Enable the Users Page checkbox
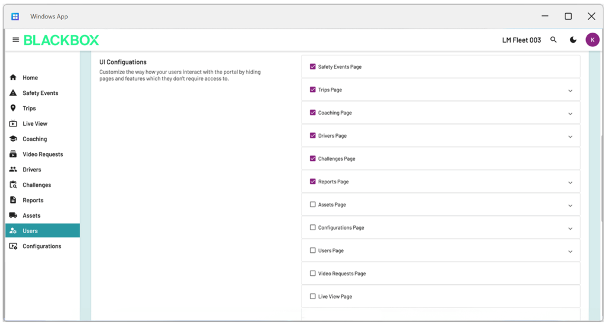Image resolution: width=608 pixels, height=327 pixels. point(312,250)
